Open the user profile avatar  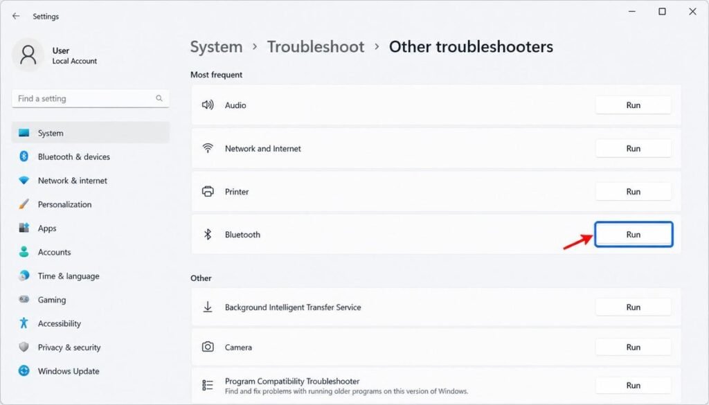[x=28, y=55]
